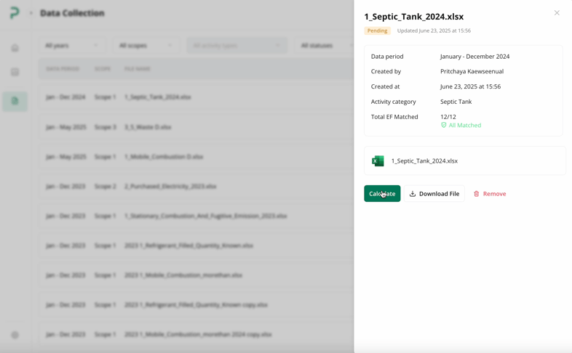Close the file details panel
This screenshot has height=353, width=572.
[557, 13]
